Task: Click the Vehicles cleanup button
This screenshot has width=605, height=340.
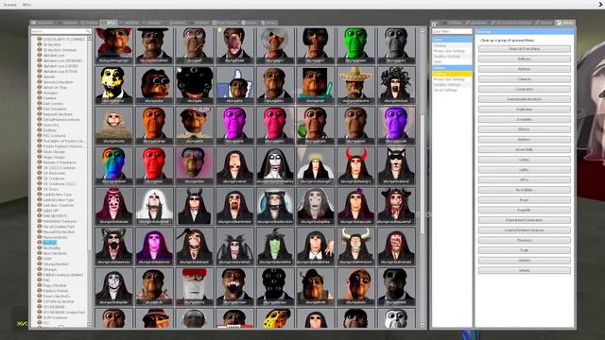Action: tap(524, 261)
